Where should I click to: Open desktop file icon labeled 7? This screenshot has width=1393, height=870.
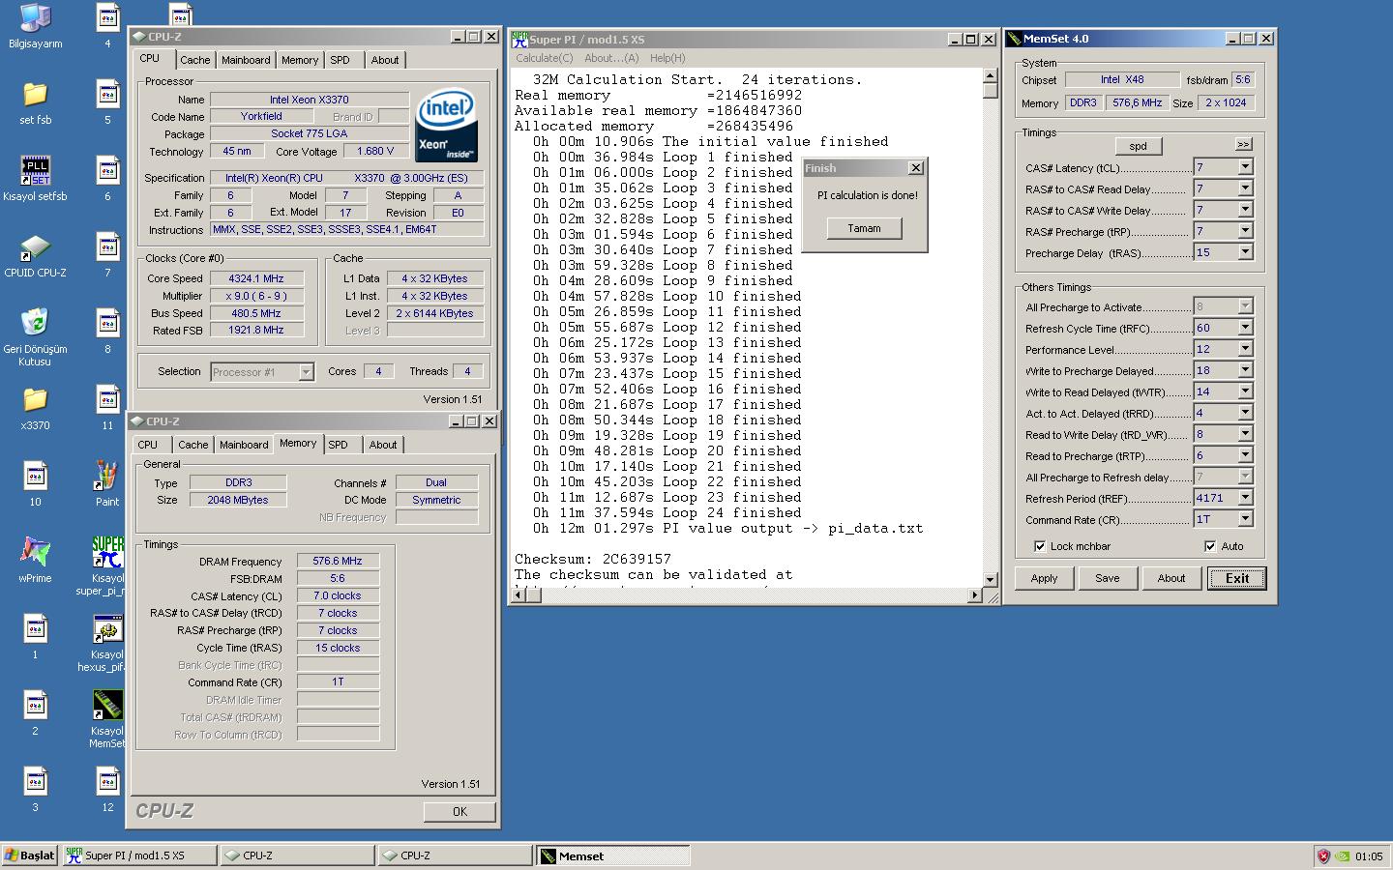(107, 256)
